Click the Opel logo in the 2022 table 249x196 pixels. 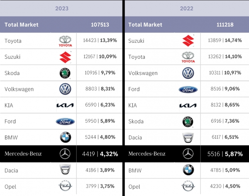click(188, 186)
